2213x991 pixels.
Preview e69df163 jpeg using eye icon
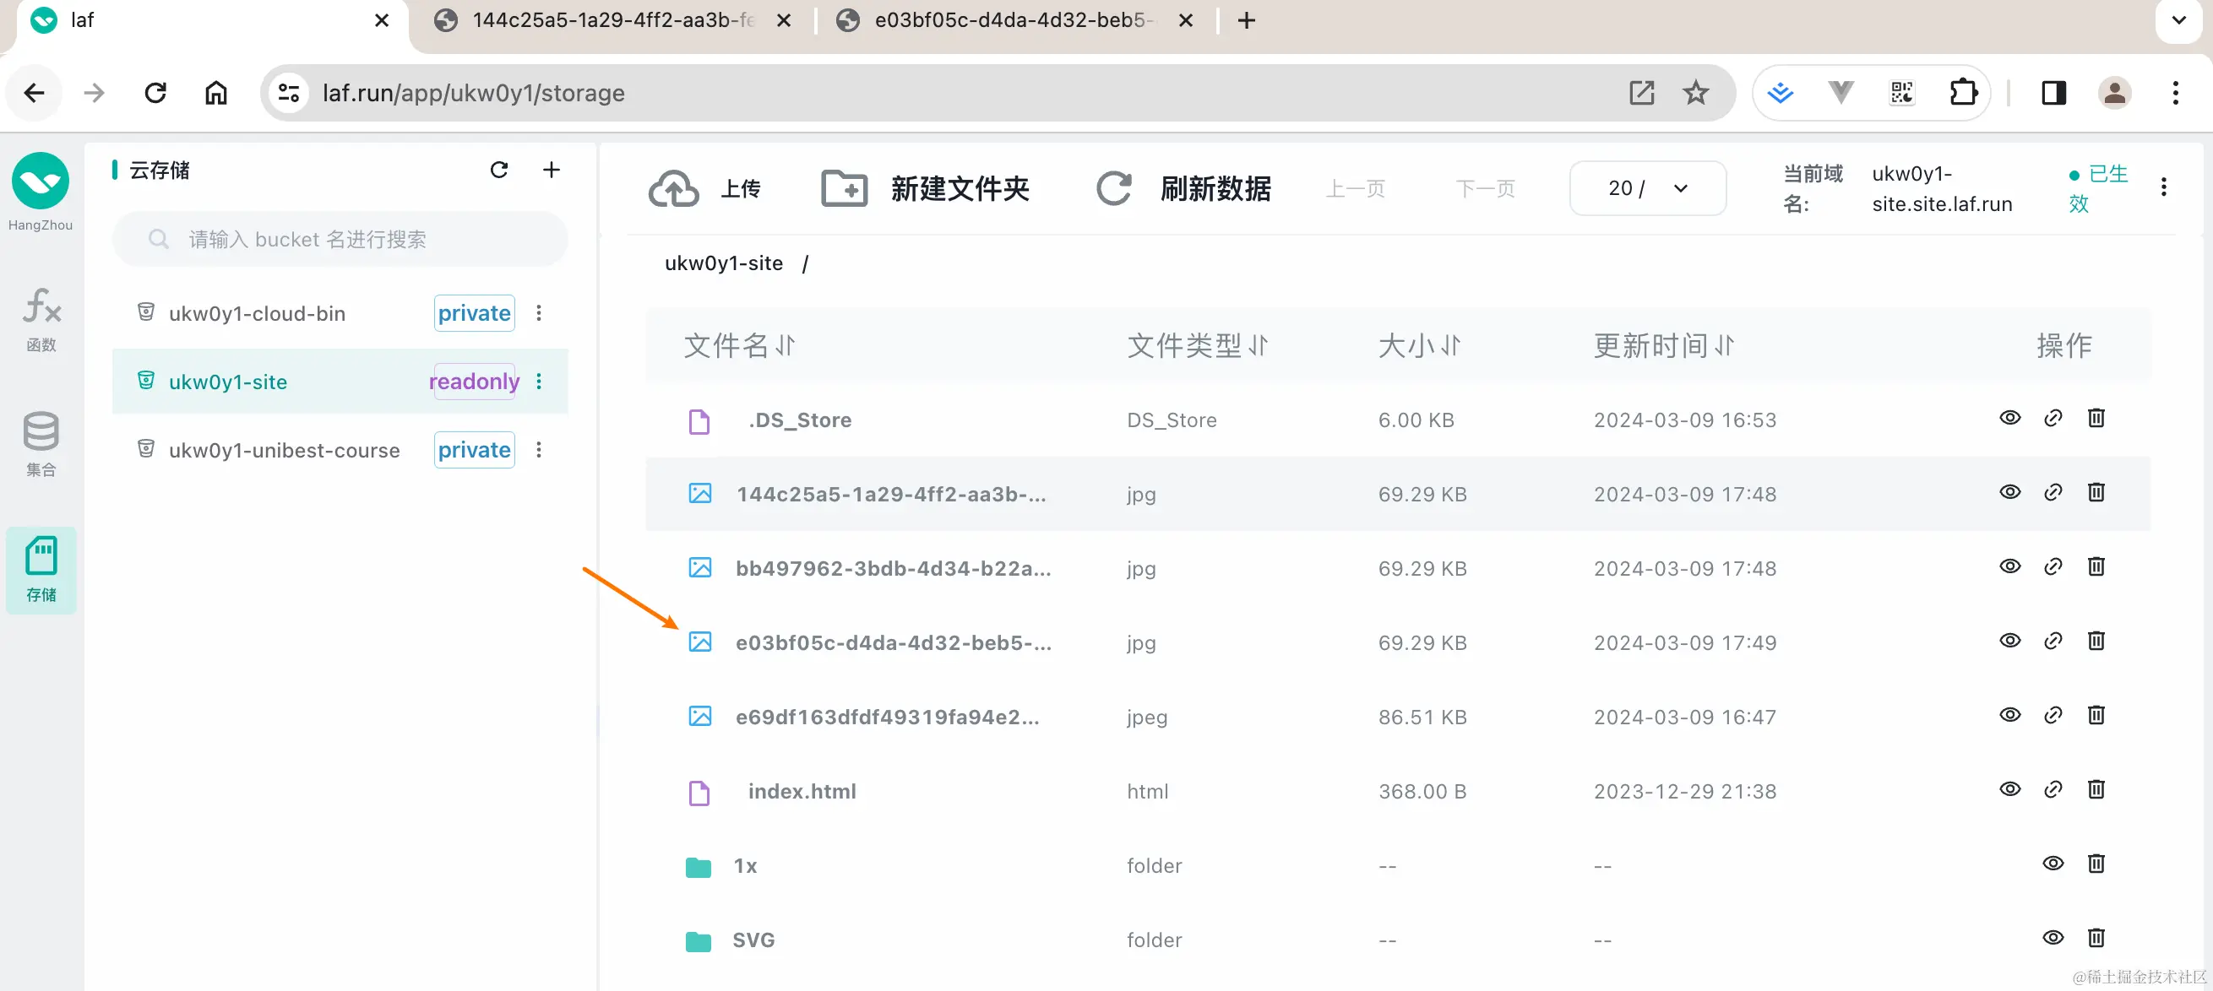coord(2009,715)
